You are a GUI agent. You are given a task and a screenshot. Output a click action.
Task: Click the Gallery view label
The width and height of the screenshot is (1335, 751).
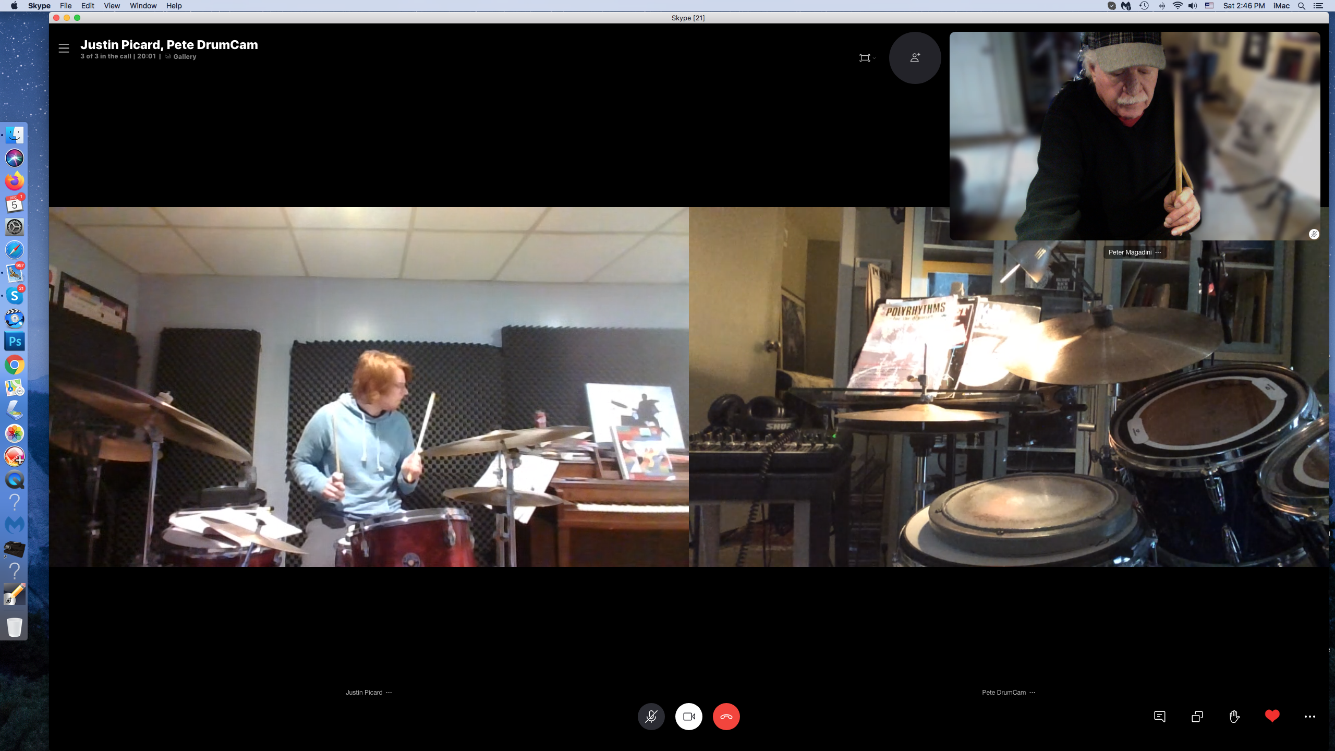point(184,56)
